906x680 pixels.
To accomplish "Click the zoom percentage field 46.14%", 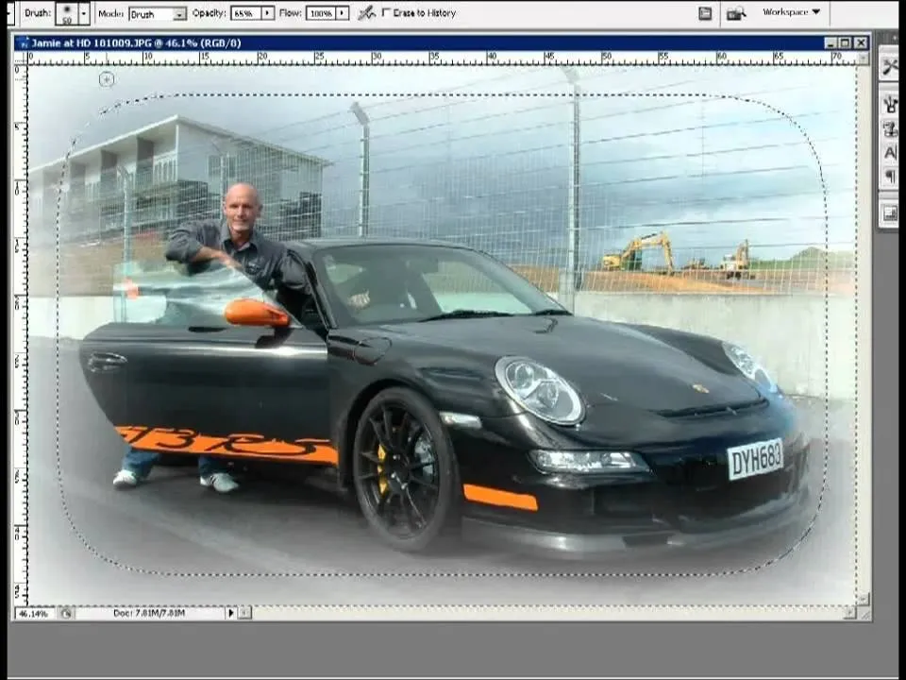I will 34,614.
